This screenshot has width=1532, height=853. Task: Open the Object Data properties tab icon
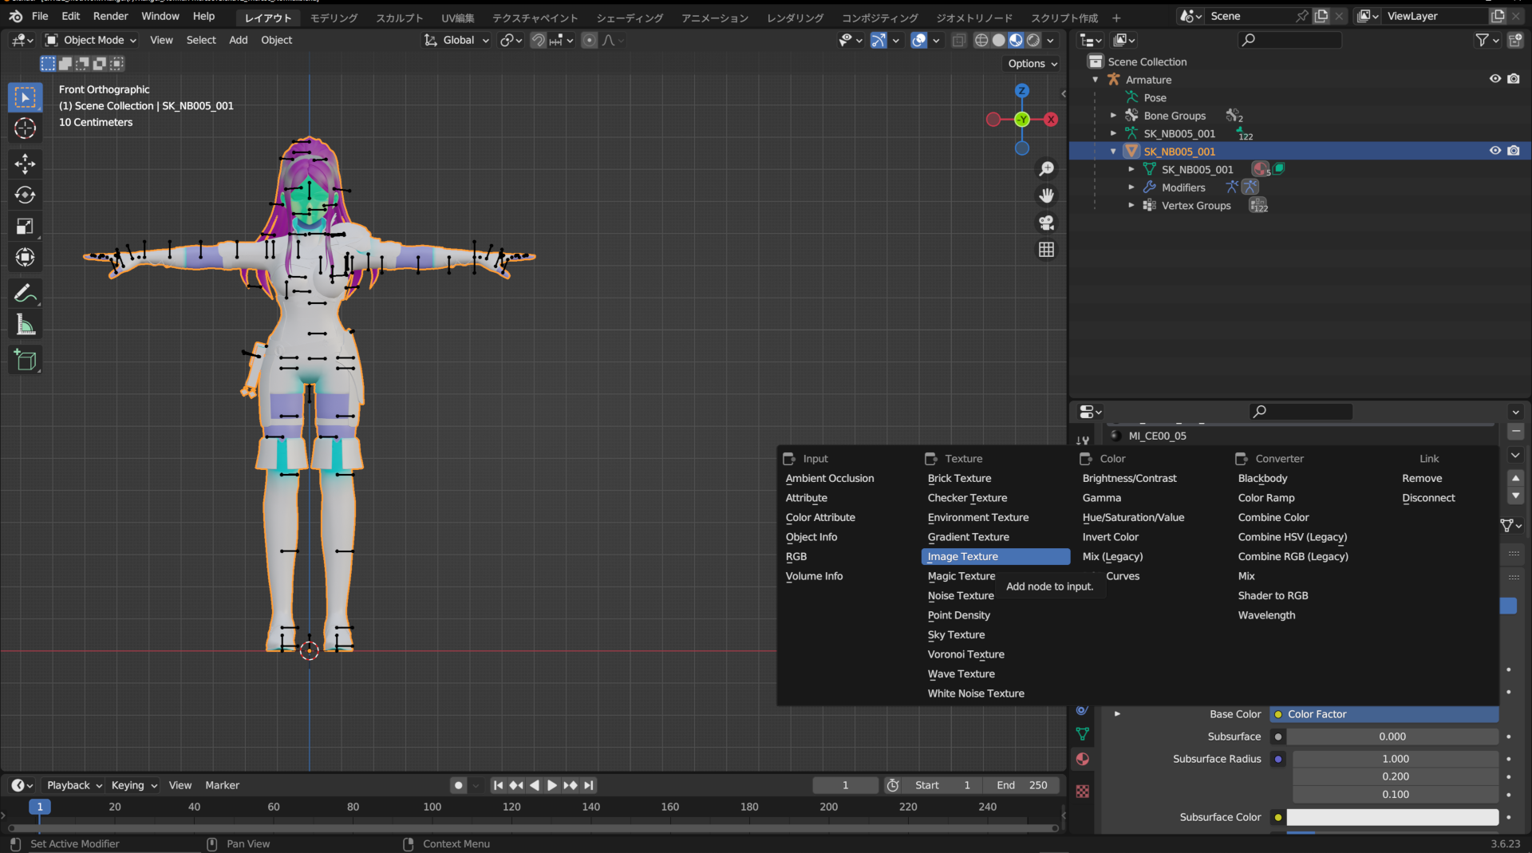[x=1082, y=734]
